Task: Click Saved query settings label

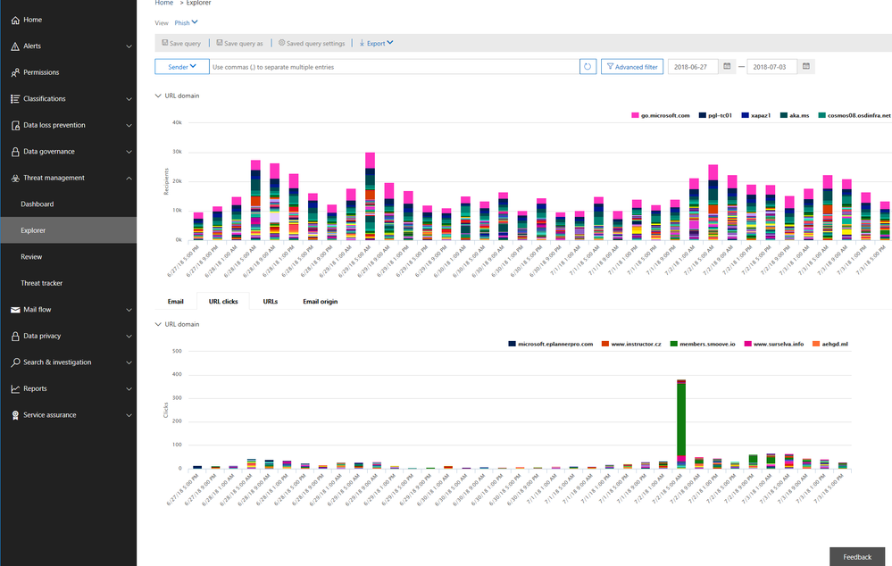Action: (x=316, y=43)
